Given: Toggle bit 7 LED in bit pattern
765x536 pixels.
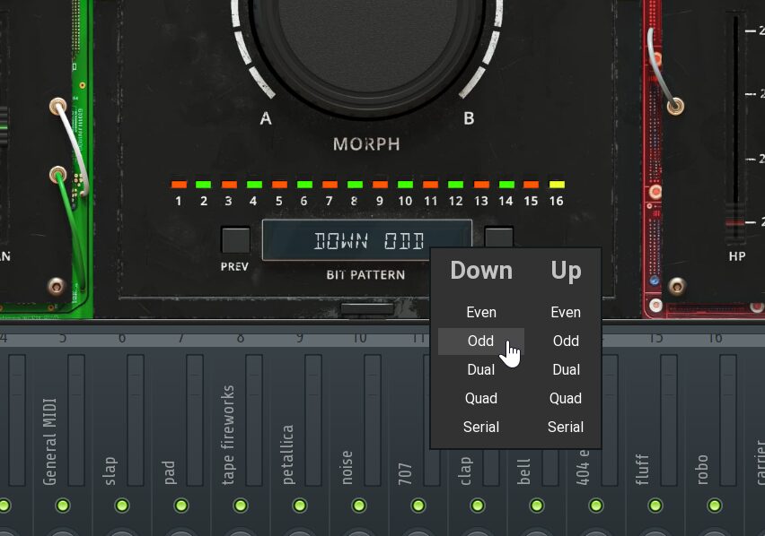Looking at the screenshot, I should pos(330,185).
